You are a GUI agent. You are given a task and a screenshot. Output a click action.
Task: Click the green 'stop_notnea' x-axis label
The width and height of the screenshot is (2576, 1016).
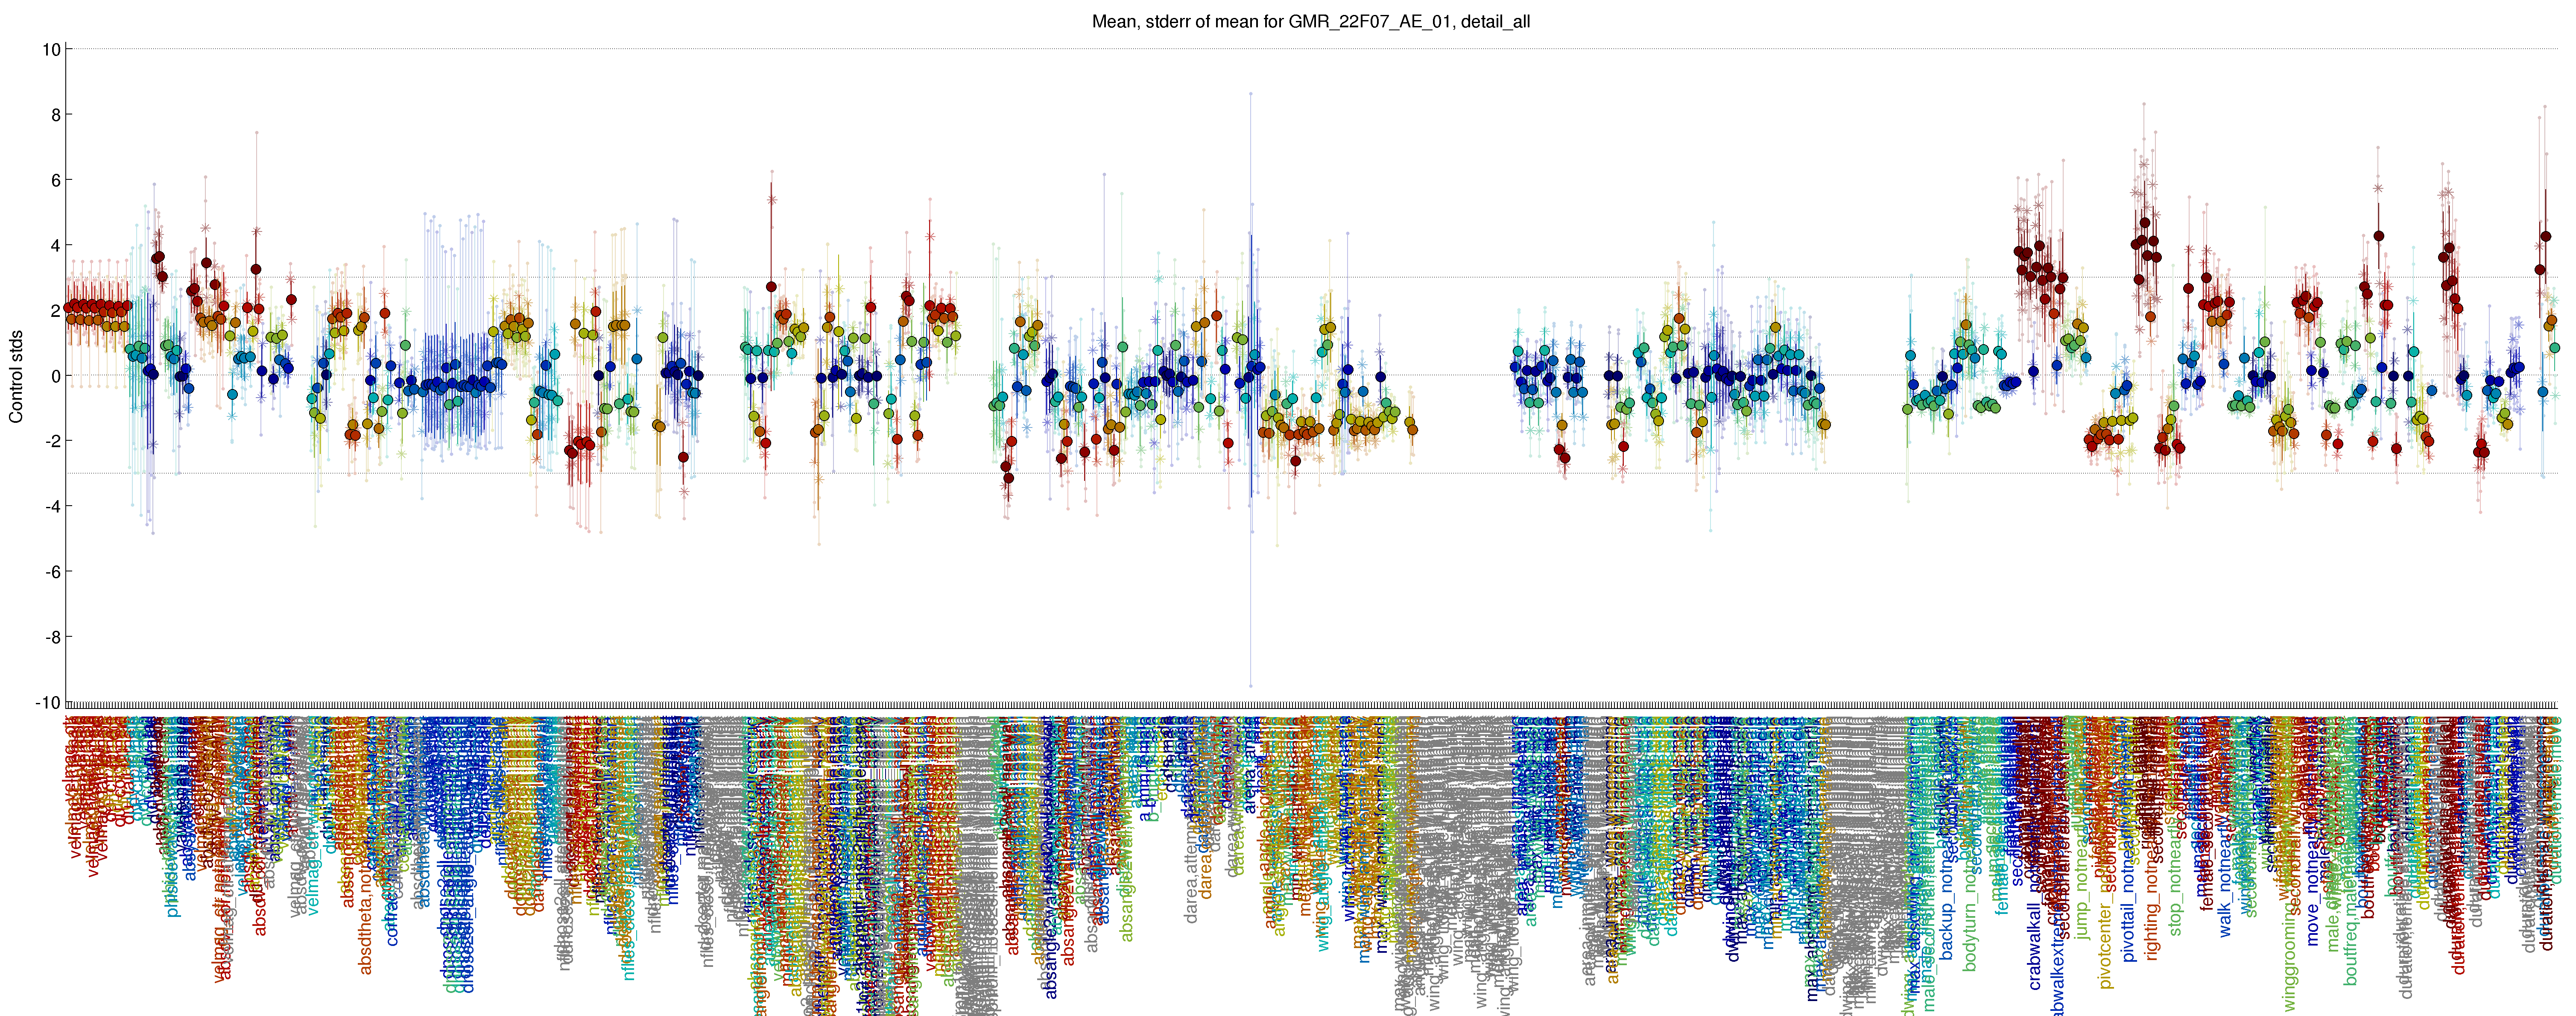point(2176,887)
